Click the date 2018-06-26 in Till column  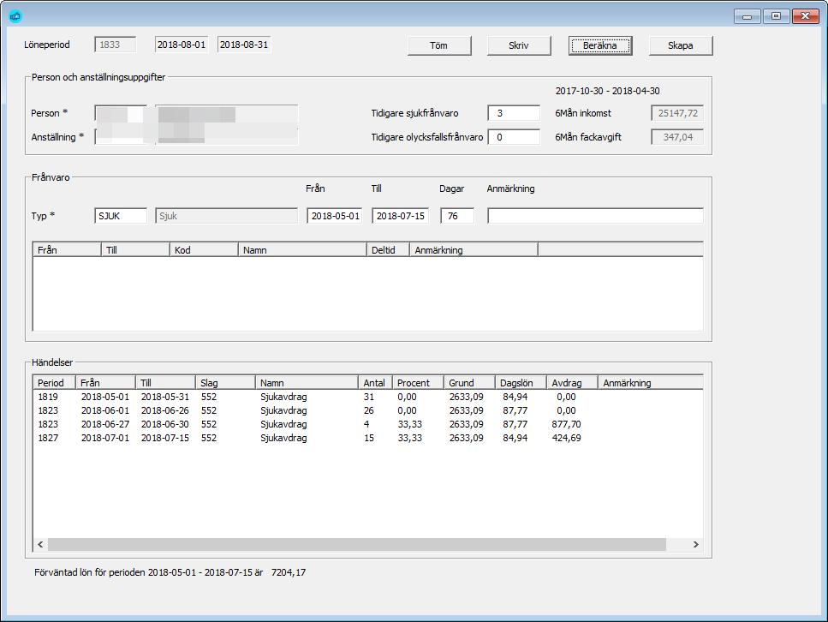(164, 410)
